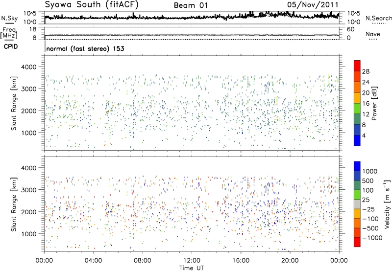The width and height of the screenshot is (392, 271).
Task: Click the 'N.Search' legend label
Action: click(x=379, y=18)
